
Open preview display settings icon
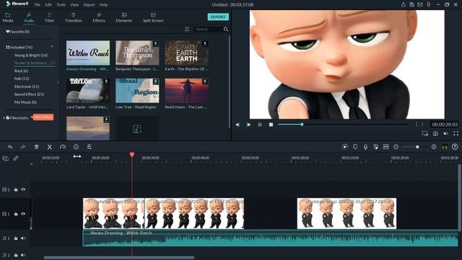[425, 134]
